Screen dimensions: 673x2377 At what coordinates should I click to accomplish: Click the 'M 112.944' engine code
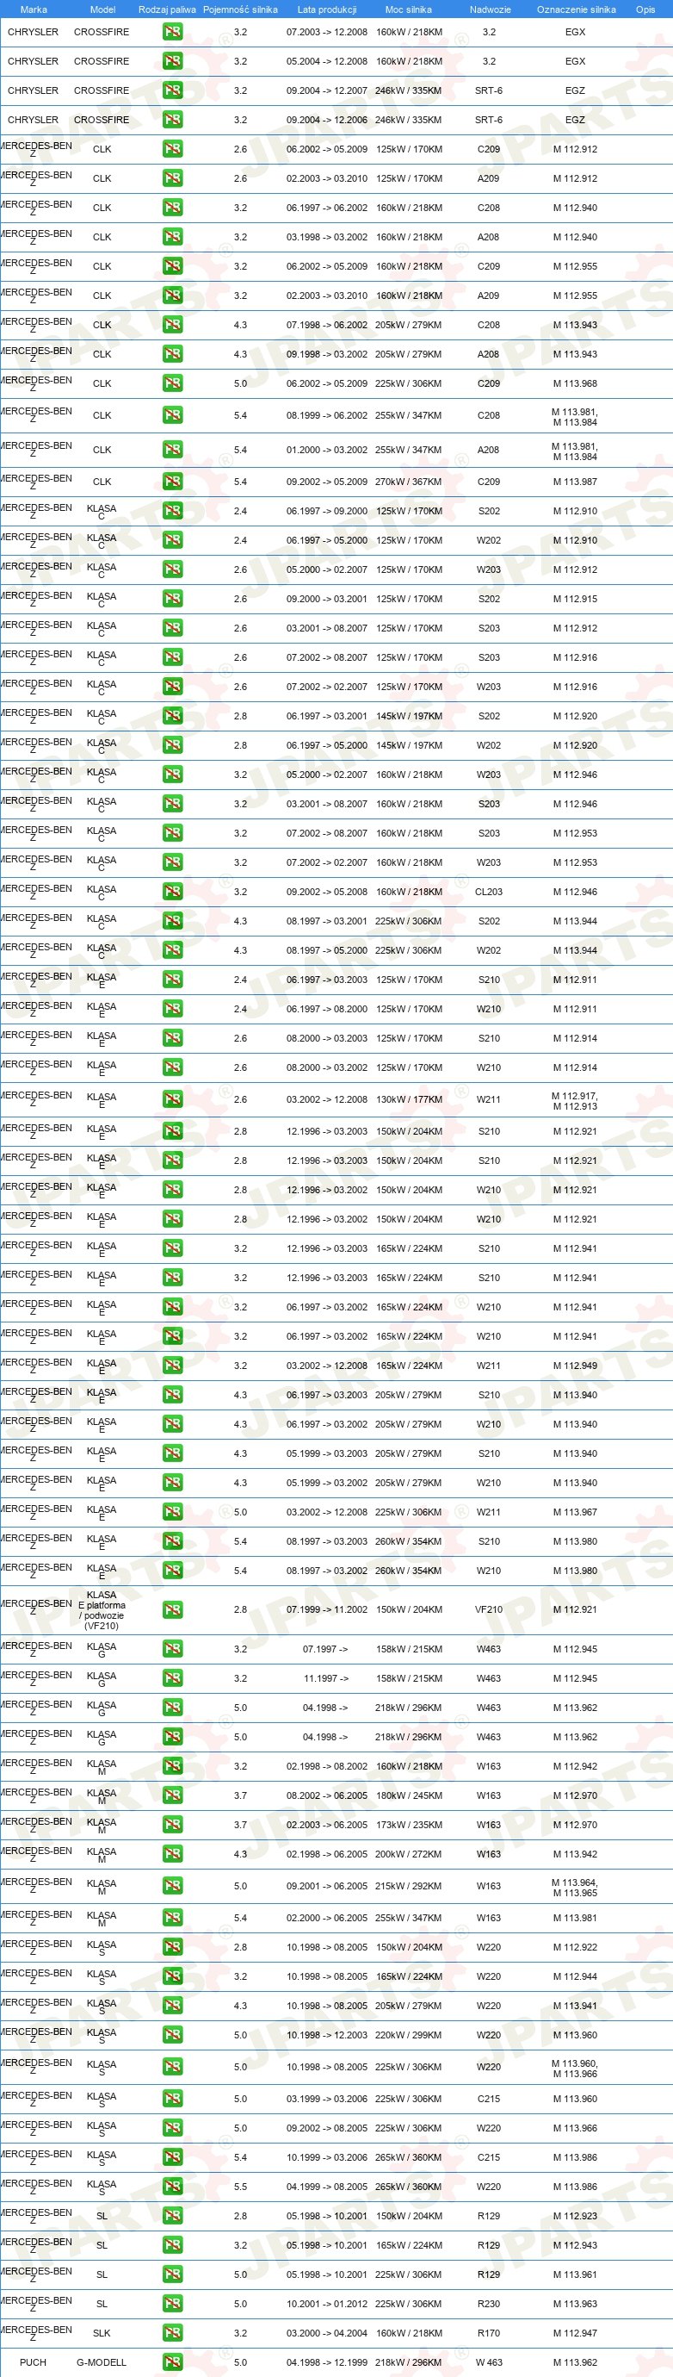pyautogui.click(x=575, y=1976)
